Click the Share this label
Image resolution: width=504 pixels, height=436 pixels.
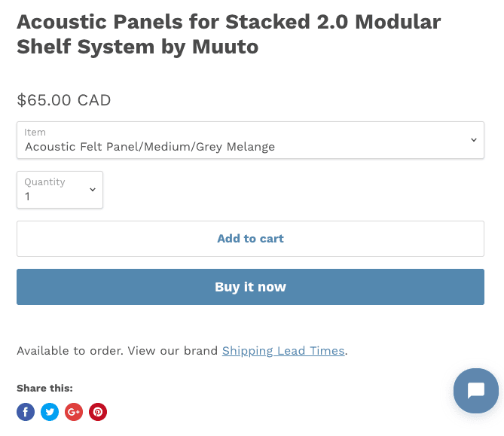(44, 389)
